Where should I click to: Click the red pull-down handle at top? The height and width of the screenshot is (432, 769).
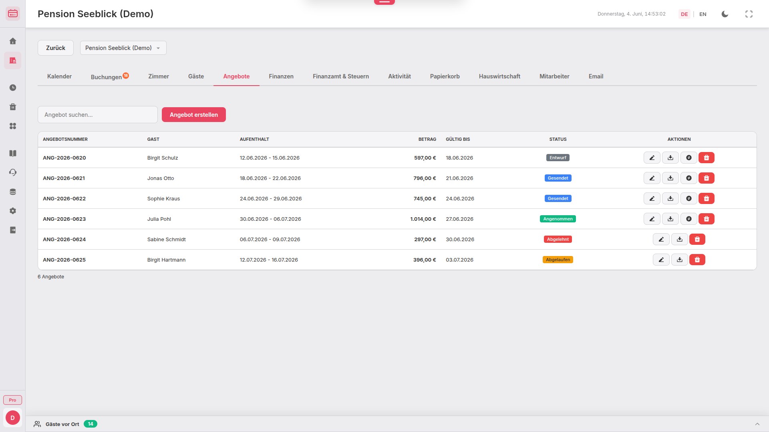(384, 2)
